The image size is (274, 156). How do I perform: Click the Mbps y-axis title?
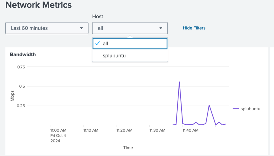click(x=12, y=96)
